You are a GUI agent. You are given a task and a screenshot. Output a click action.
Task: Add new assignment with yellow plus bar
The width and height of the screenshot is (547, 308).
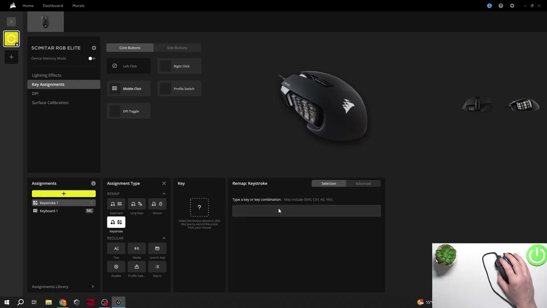point(64,194)
